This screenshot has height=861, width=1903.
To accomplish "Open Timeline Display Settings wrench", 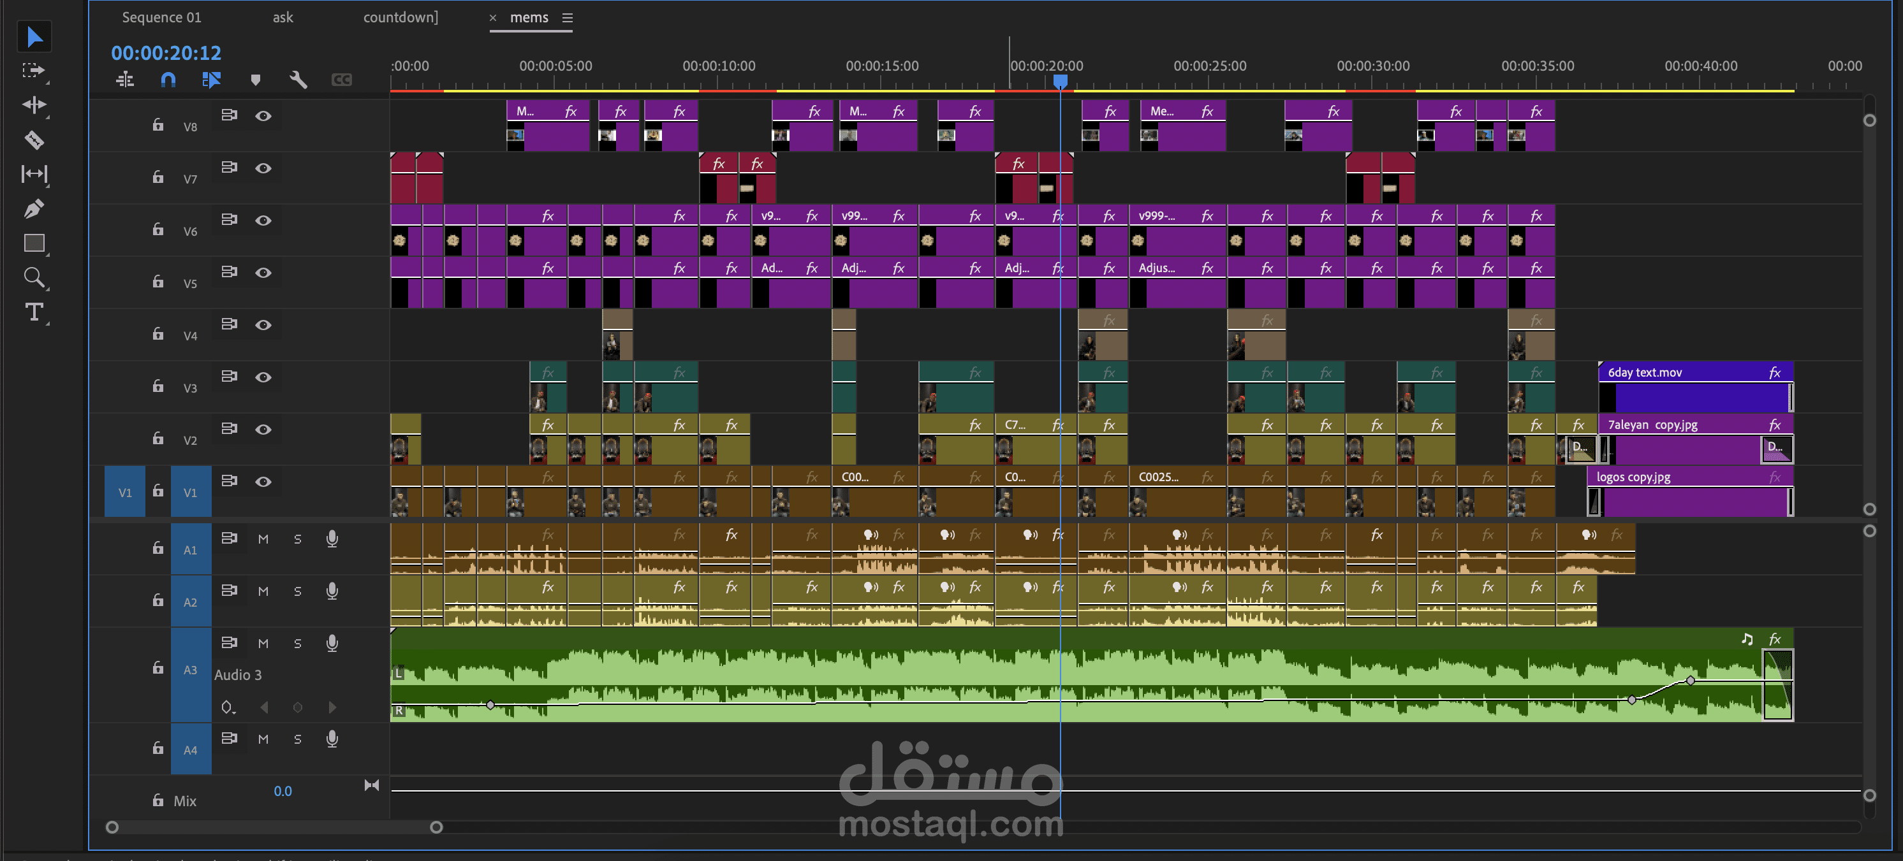I will pyautogui.click(x=298, y=79).
